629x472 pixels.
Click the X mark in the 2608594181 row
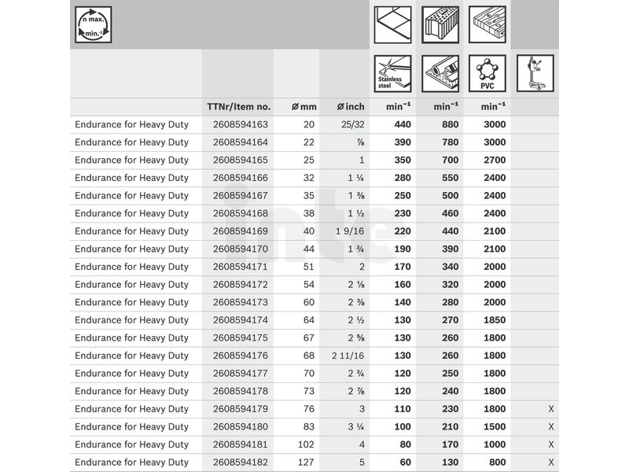point(551,444)
